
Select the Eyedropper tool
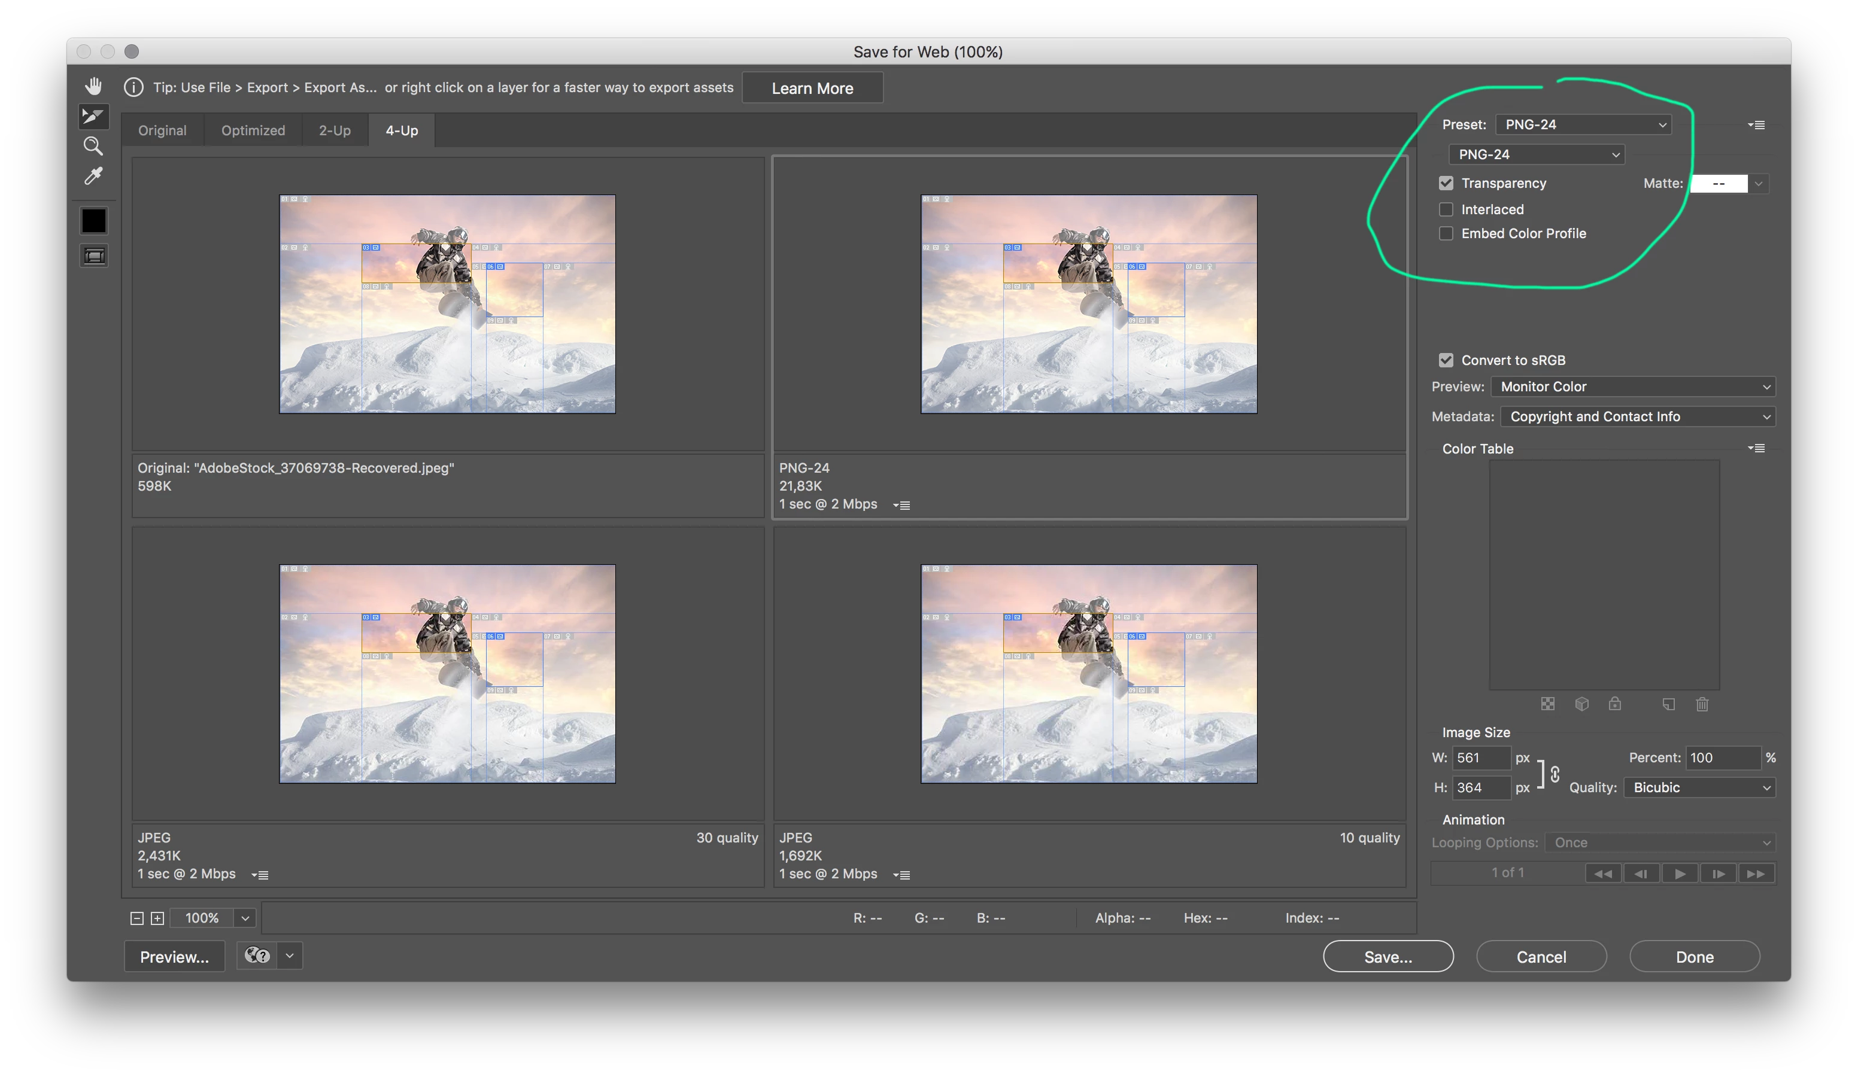(x=93, y=176)
